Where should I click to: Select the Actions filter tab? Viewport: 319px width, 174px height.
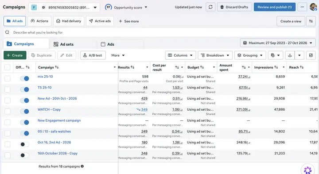pos(39,21)
